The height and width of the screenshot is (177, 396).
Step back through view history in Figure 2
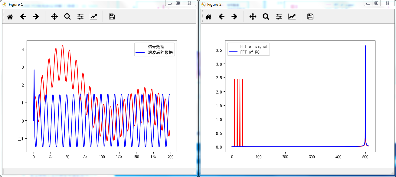pos(221,17)
